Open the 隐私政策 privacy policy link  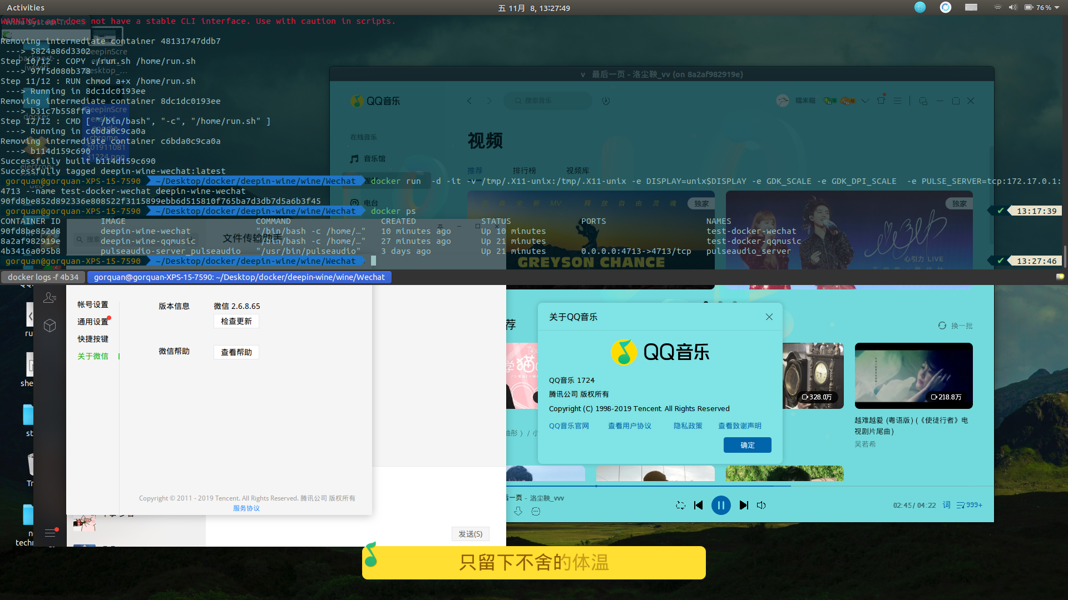tap(688, 426)
